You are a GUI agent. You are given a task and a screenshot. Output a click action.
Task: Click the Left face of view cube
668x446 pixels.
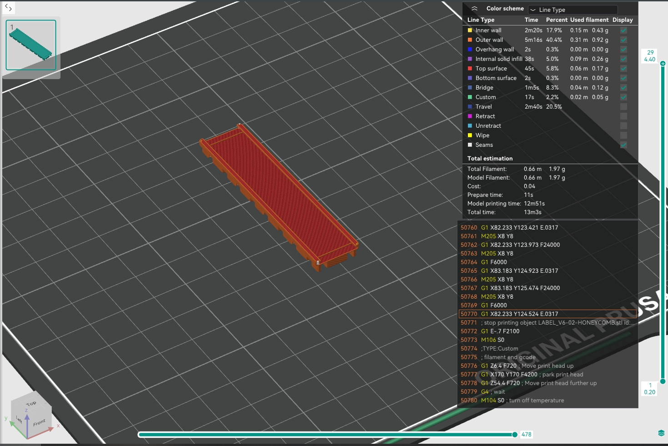click(19, 420)
